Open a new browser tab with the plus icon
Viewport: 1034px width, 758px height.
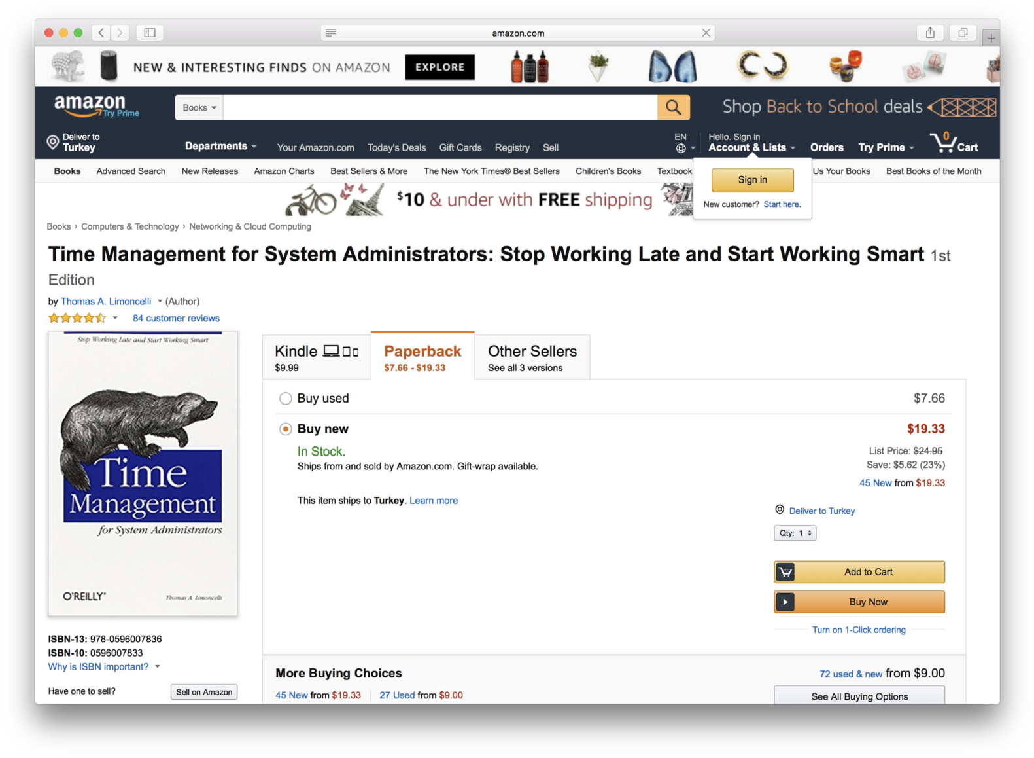(991, 37)
